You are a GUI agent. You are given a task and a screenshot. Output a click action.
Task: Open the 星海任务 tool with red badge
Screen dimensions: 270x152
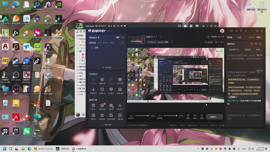(102, 107)
